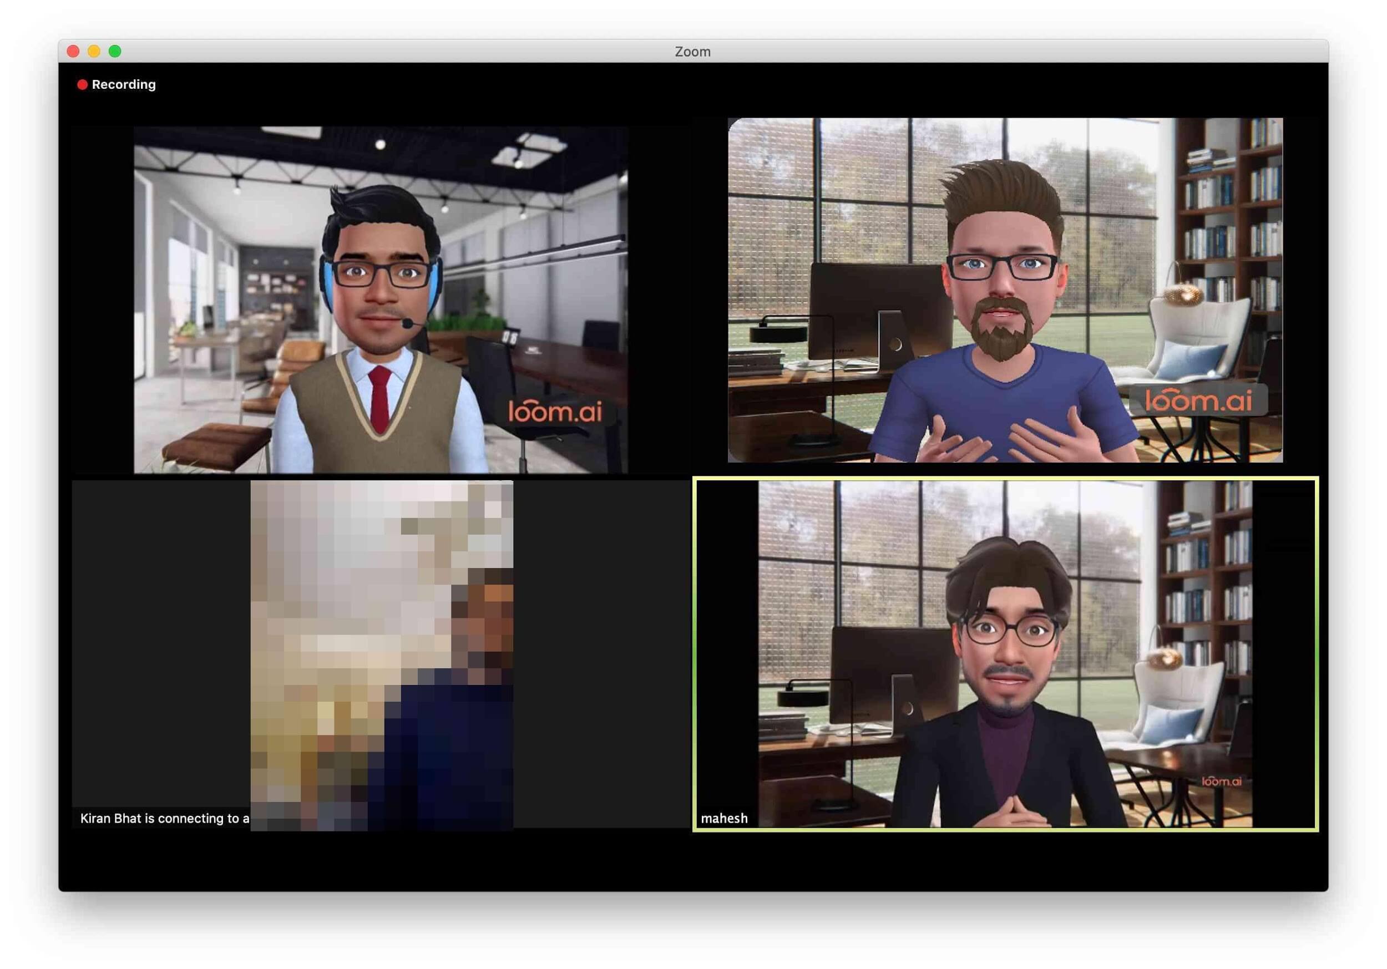Click the red macOS traffic light button

[73, 52]
